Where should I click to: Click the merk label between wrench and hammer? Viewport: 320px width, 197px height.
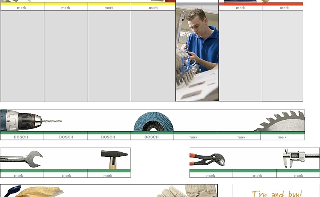(x=66, y=175)
